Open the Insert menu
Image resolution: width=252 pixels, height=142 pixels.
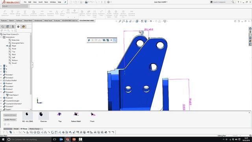pos(41,2)
